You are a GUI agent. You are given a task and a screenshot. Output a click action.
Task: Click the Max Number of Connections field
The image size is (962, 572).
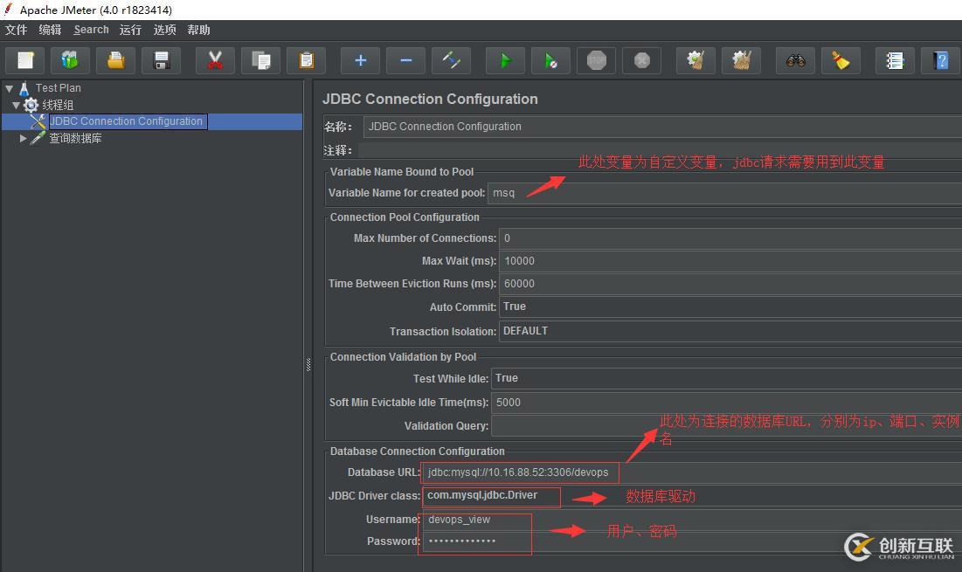coord(730,238)
